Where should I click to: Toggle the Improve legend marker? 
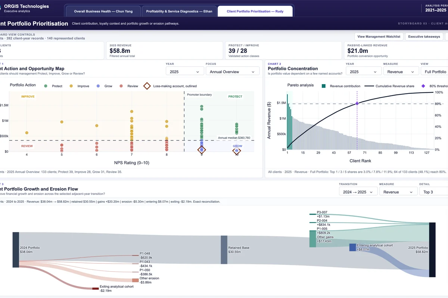coord(71,86)
